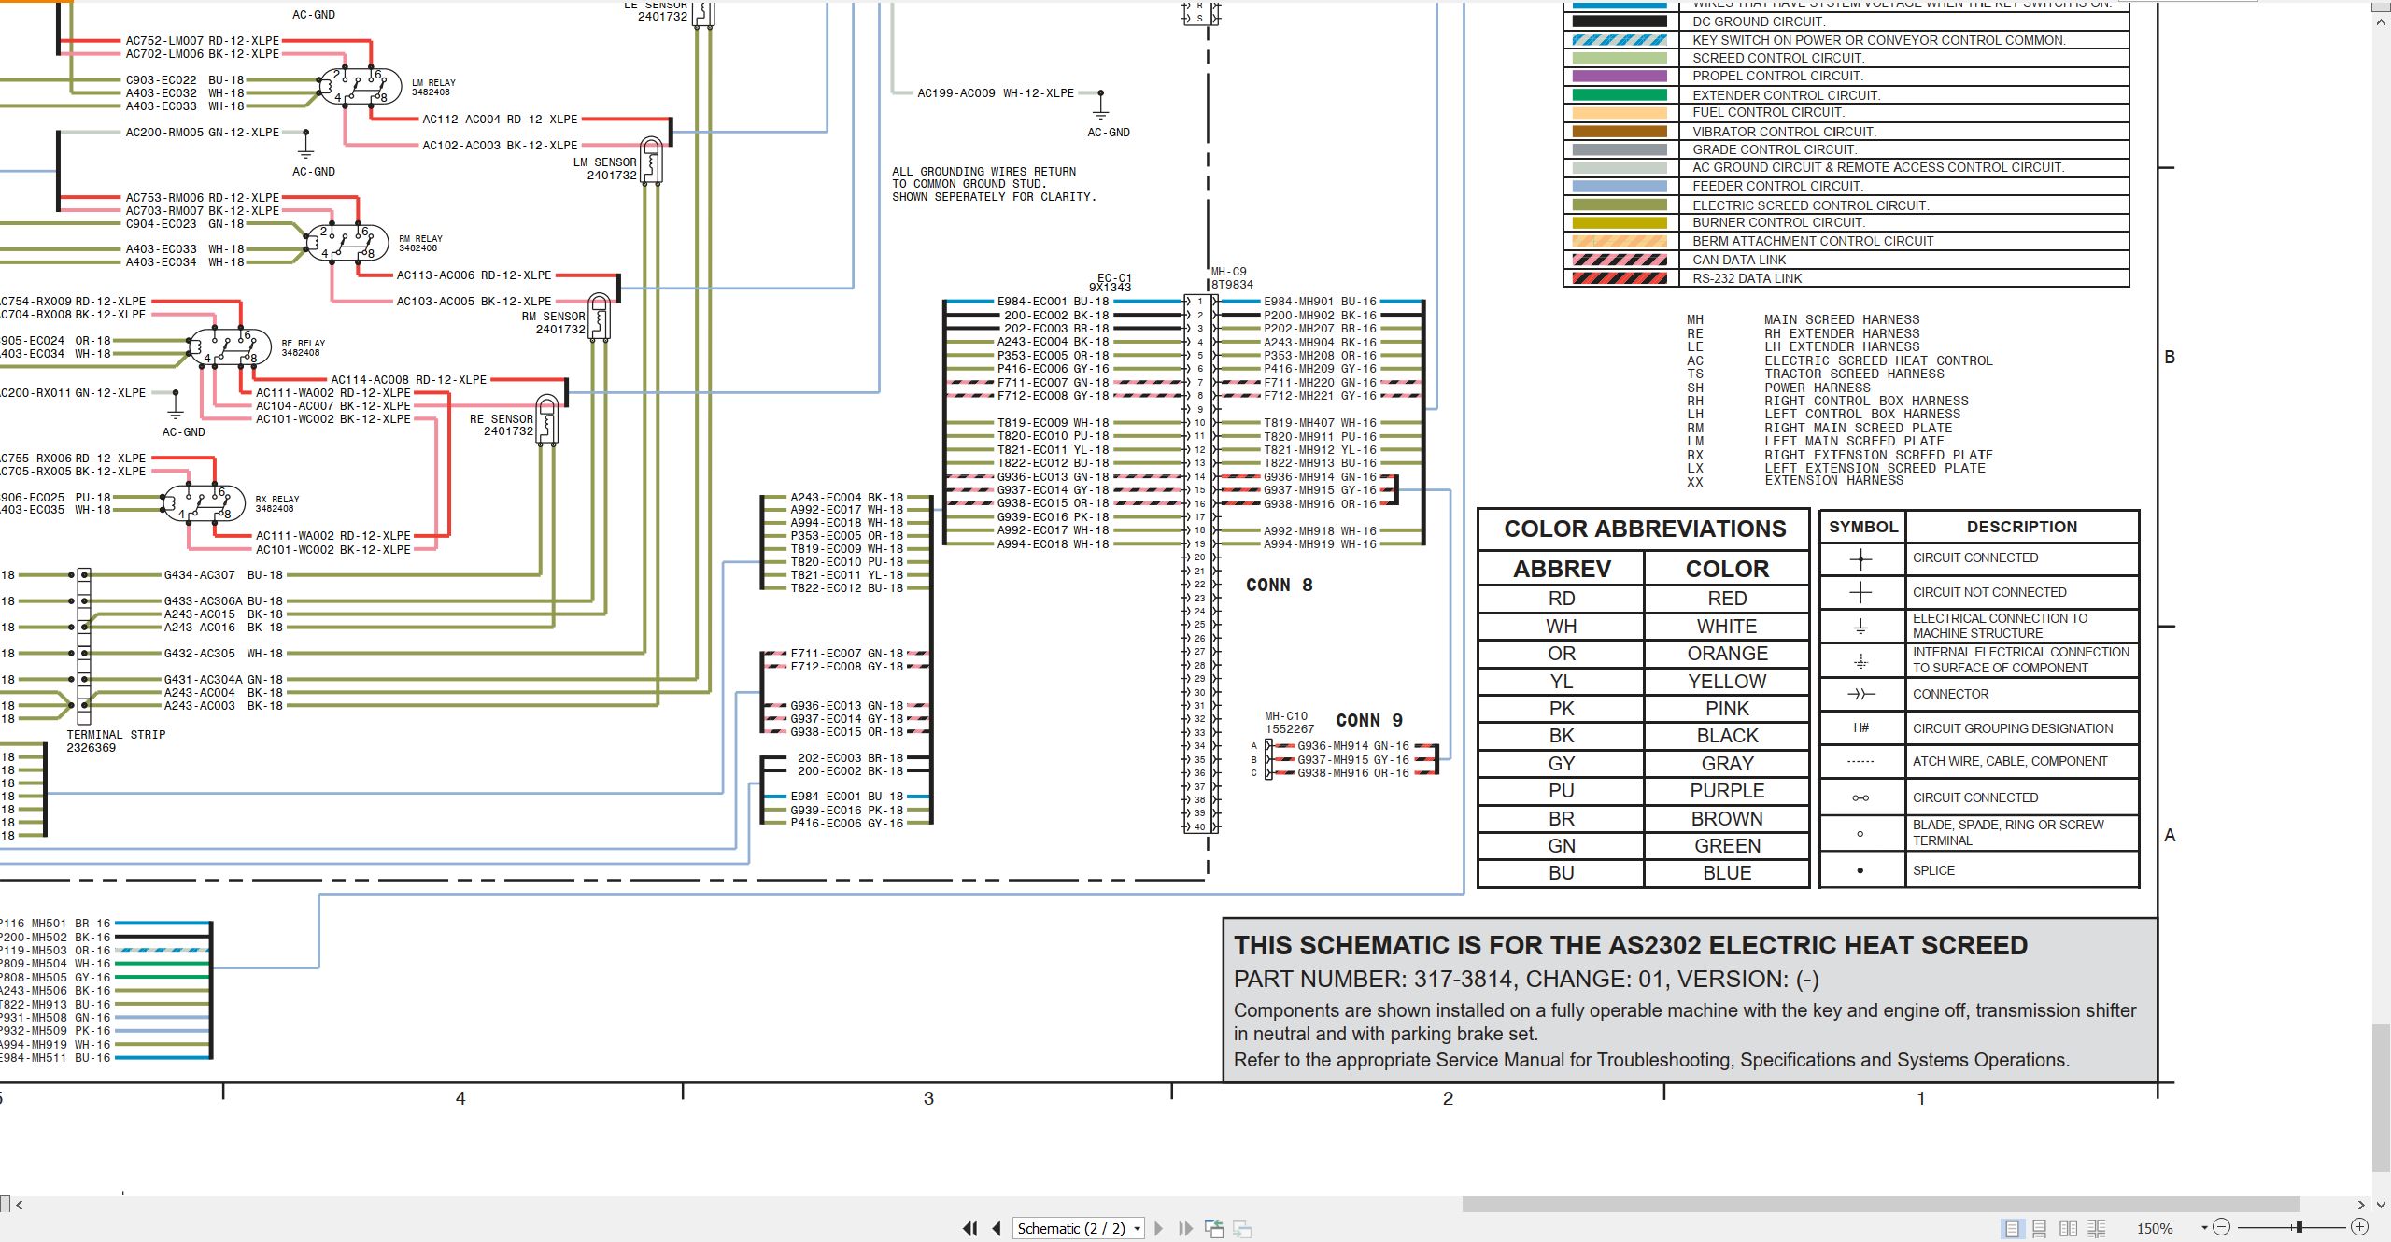The height and width of the screenshot is (1242, 2391).
Task: Click the 'AC114-AC008 RD-12-XLPE' wire label
Action: coord(409,380)
